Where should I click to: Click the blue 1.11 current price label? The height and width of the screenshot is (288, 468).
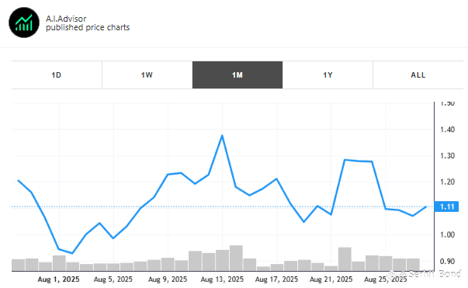tap(446, 206)
